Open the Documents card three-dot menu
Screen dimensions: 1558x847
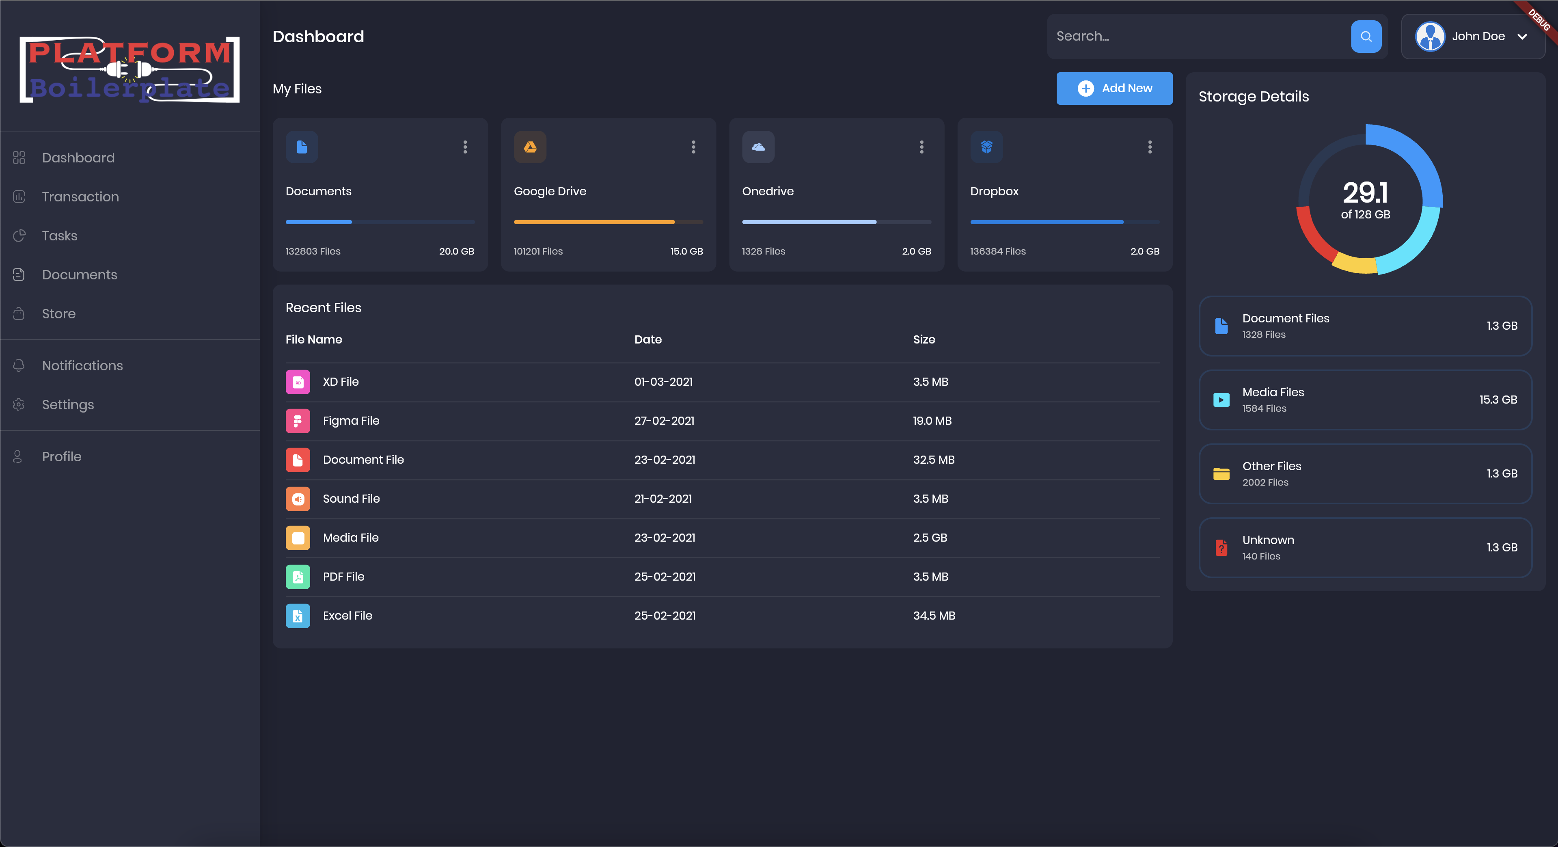465,147
